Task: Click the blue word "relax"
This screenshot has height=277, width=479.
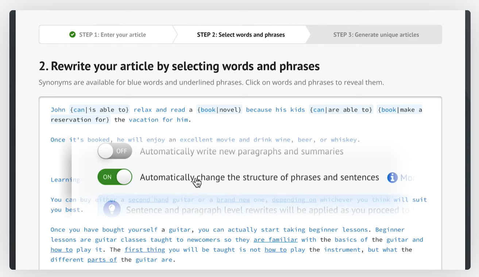Action: click(x=143, y=110)
